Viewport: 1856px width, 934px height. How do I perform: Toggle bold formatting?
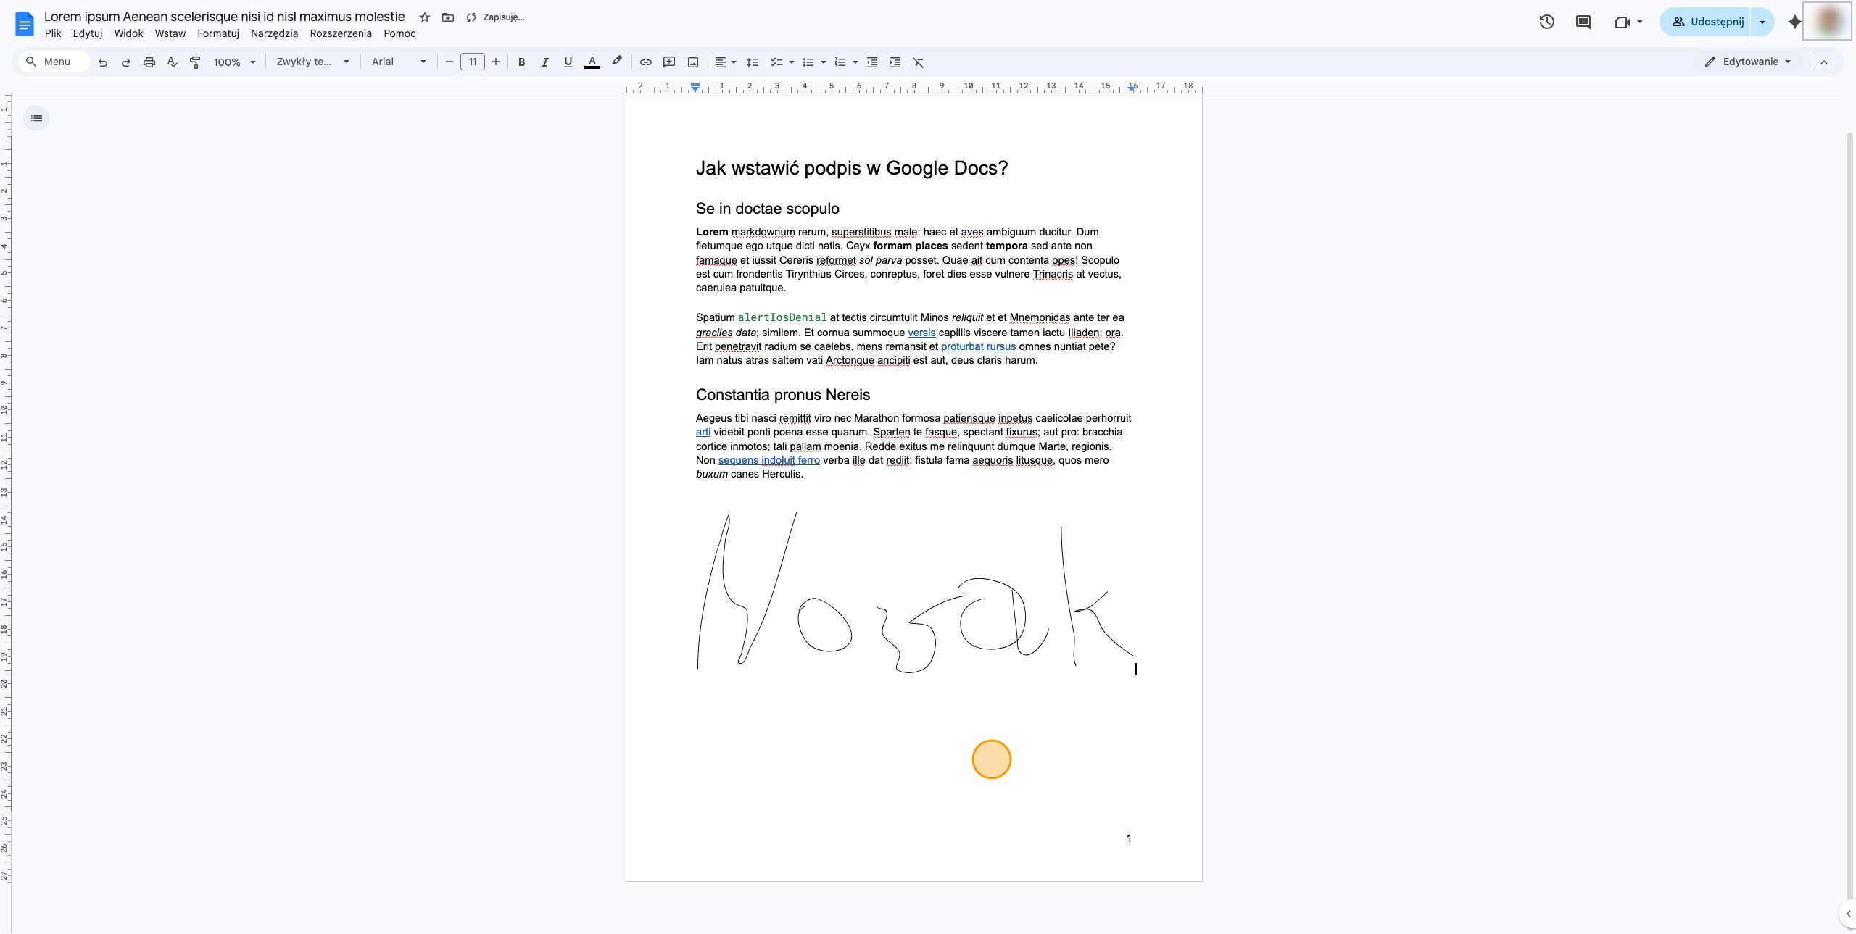pos(521,62)
